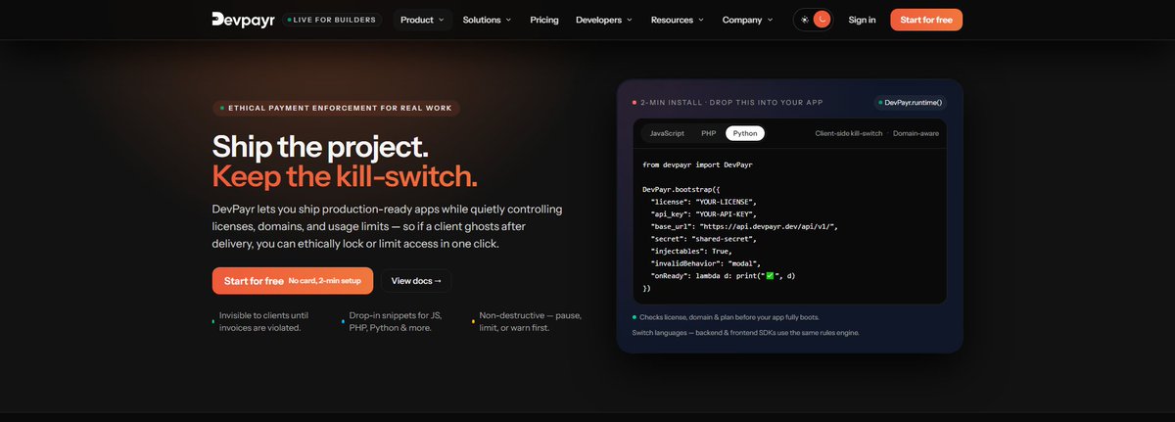The height and width of the screenshot is (422, 1175).
Task: Click the "Keep the kill-switch." headline
Action: coord(345,176)
